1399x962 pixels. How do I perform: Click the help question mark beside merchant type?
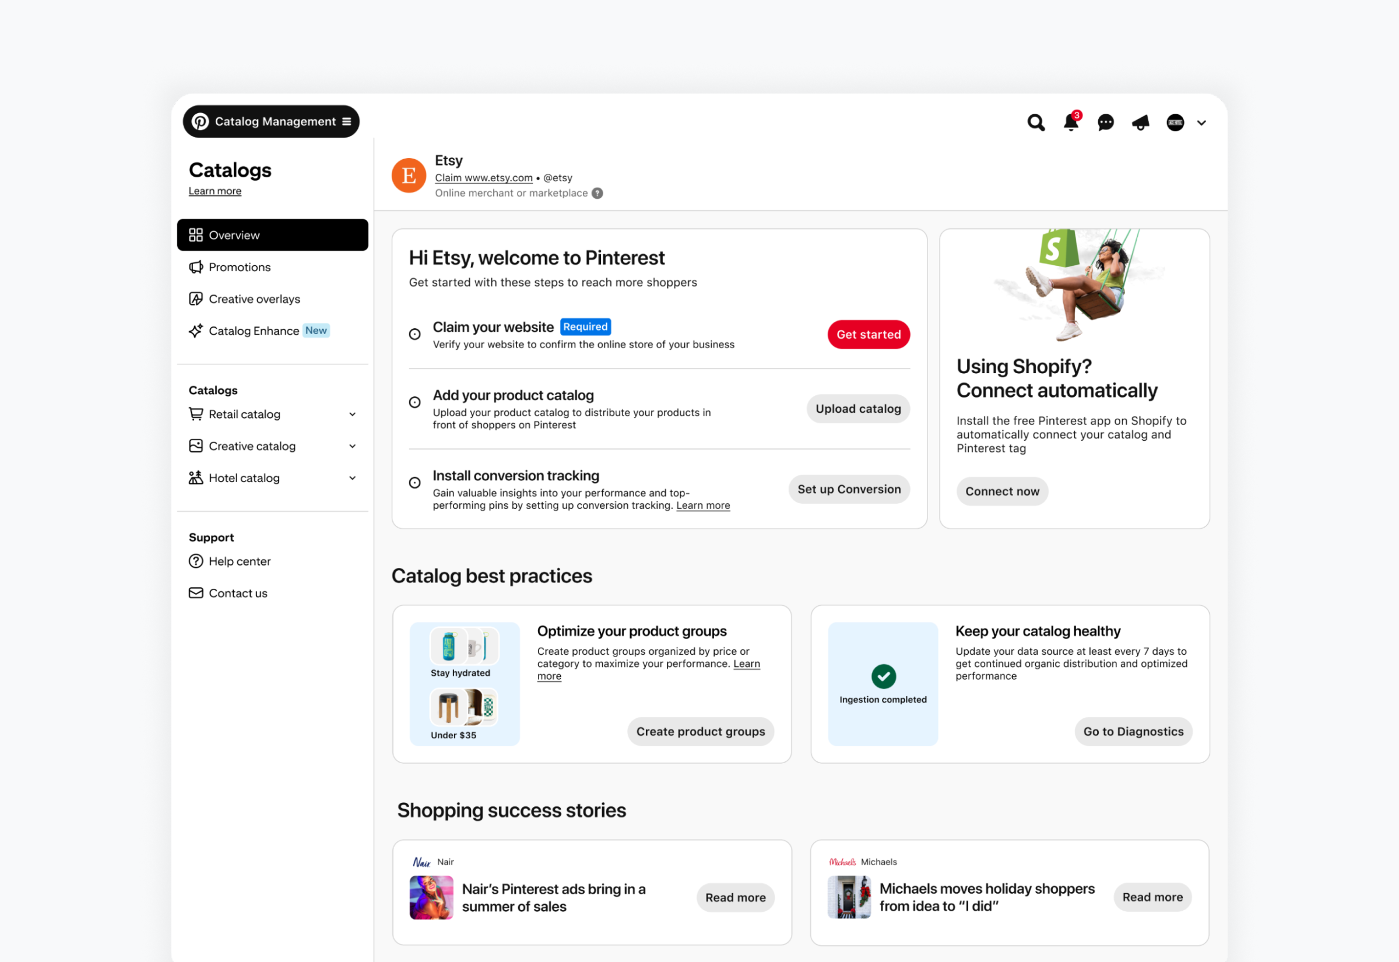click(597, 193)
